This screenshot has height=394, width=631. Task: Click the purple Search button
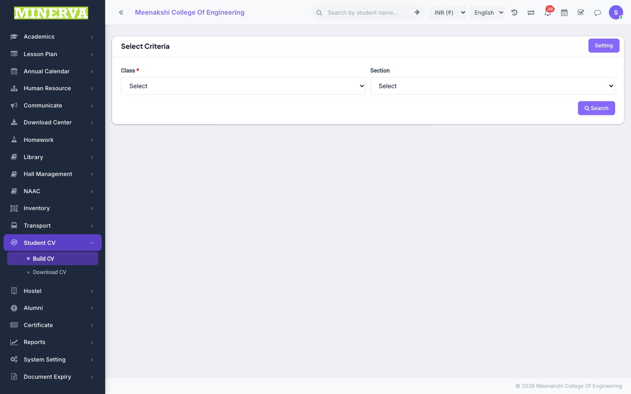pyautogui.click(x=596, y=108)
